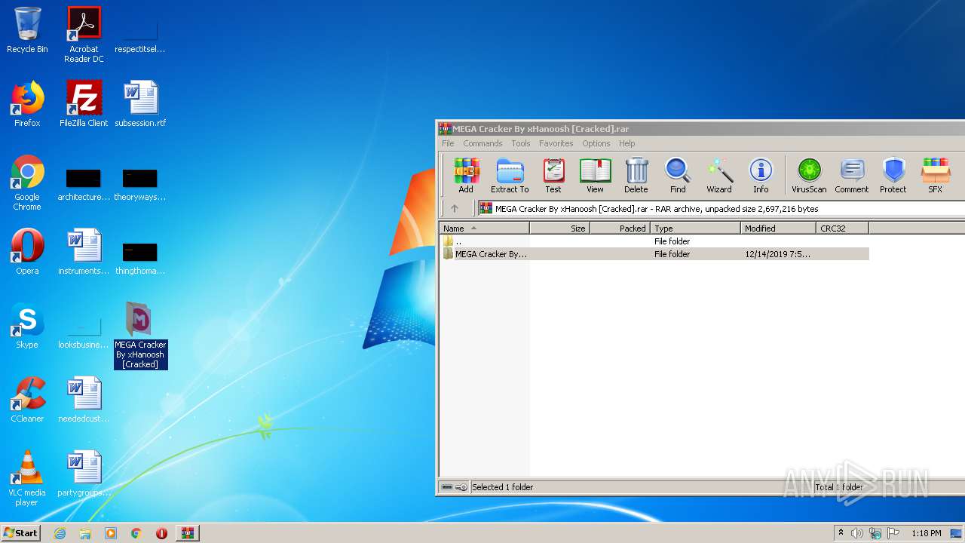Select the parent '..' folder row
This screenshot has height=543, width=965.
pyautogui.click(x=654, y=241)
